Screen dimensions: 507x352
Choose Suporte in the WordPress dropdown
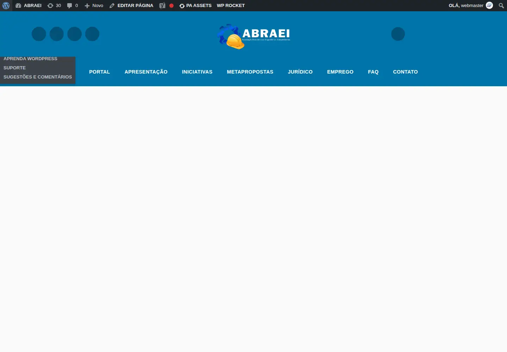15,68
